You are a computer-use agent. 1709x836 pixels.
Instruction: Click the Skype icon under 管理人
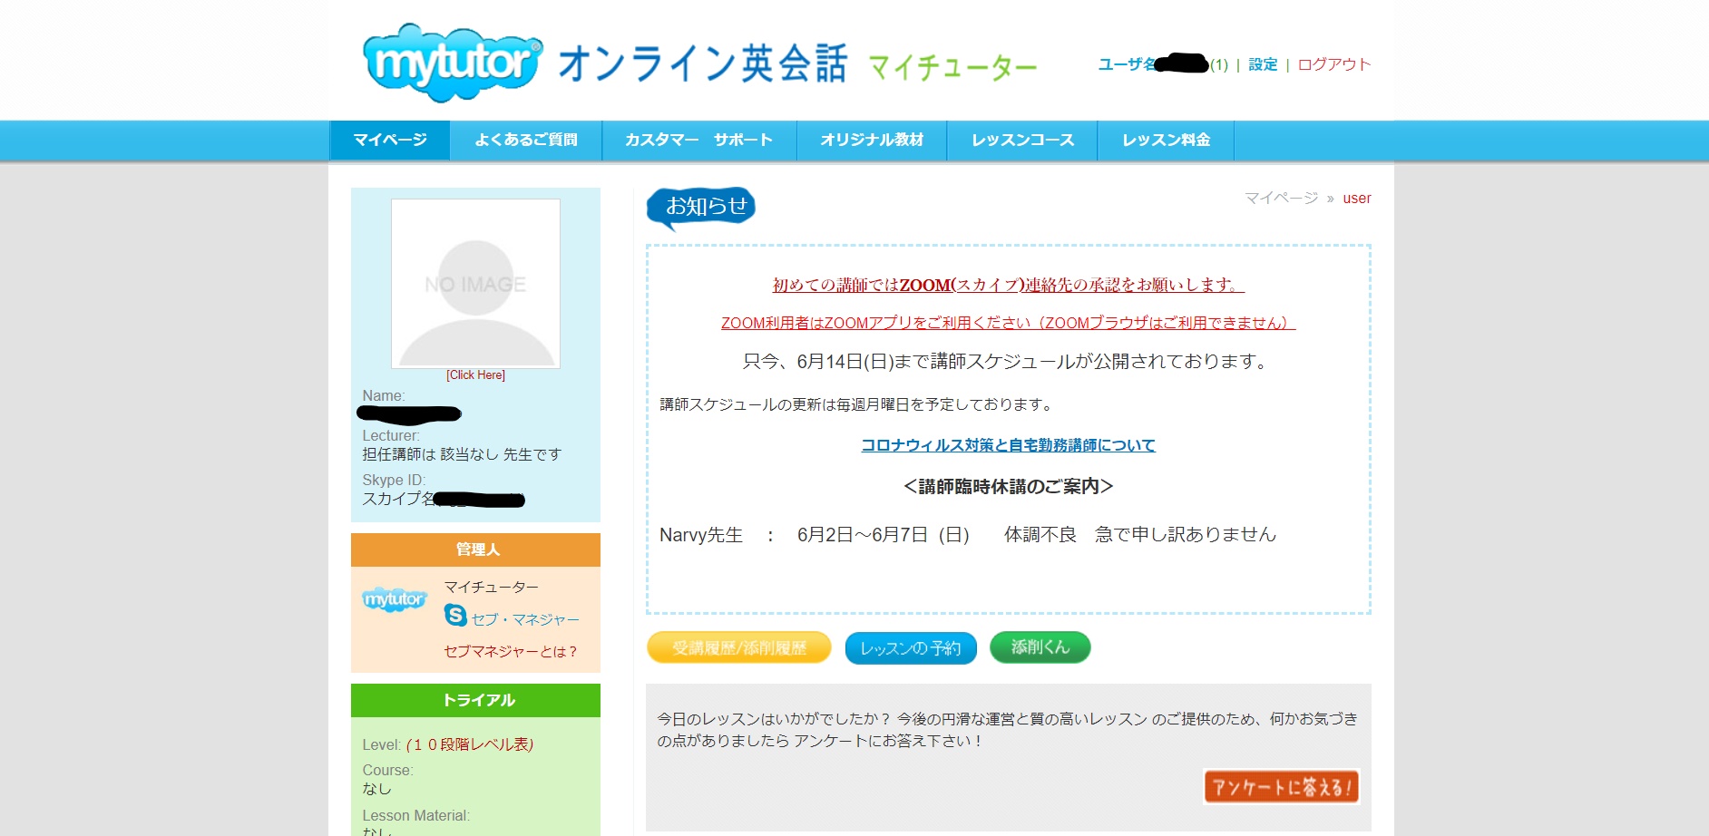tap(455, 616)
